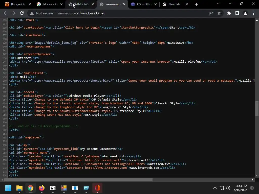Click the "XP Default Style" text
This screenshot has width=259, height=194.
coord(107,100)
